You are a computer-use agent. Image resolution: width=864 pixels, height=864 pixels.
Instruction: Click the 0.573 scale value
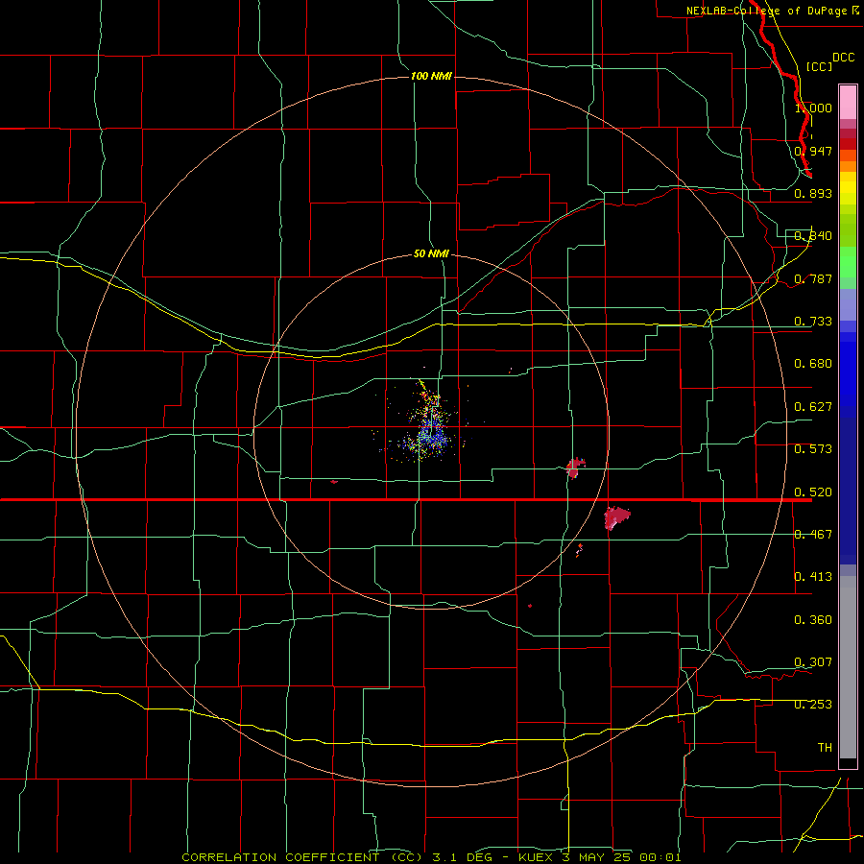coord(813,449)
